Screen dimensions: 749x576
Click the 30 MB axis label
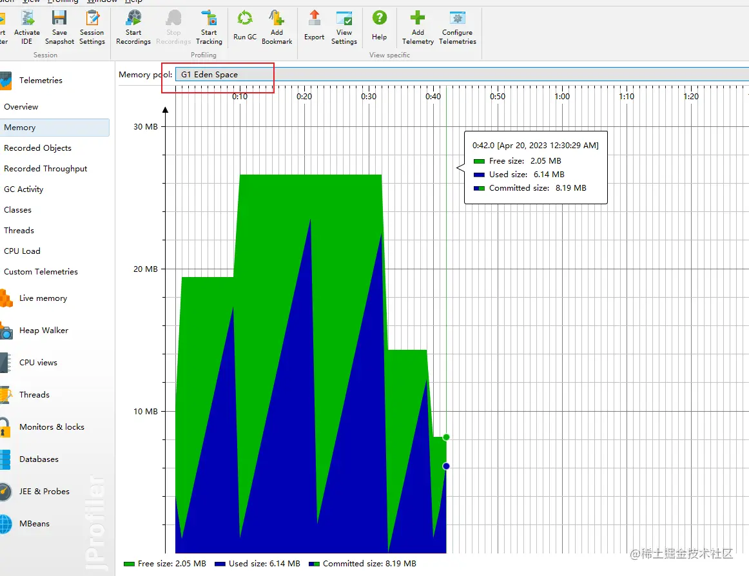coord(145,126)
